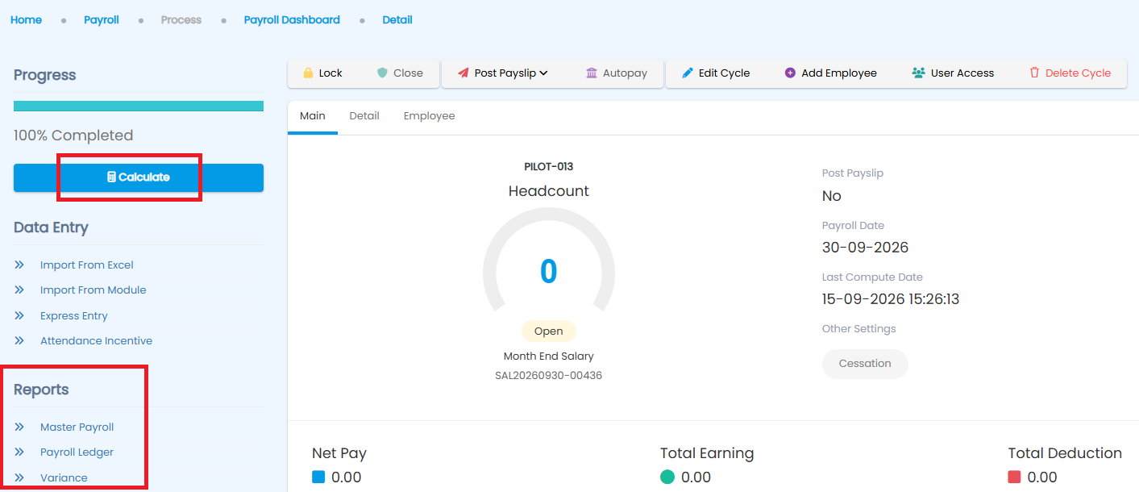1139x492 pixels.
Task: Click the bank icon next to Autopay
Action: pyautogui.click(x=592, y=73)
